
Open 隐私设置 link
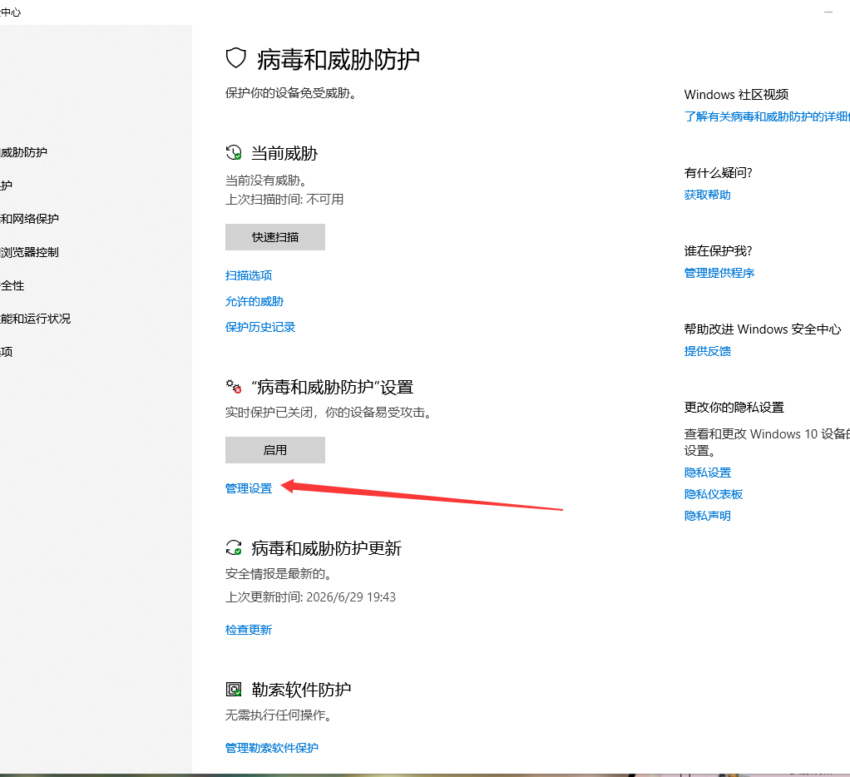click(x=708, y=473)
